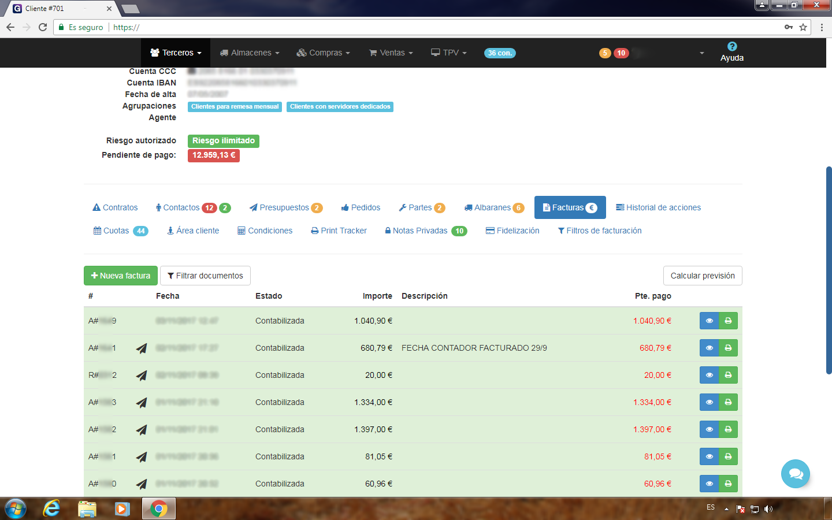Expand the Ventas menu
This screenshot has width=832, height=520.
tap(391, 53)
